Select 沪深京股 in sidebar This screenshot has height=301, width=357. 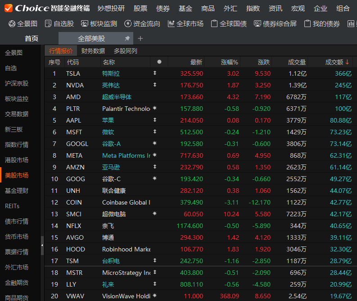point(17,83)
